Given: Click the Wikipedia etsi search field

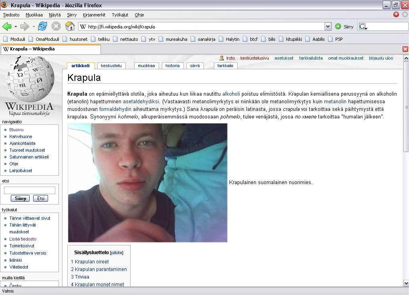Looking at the screenshot, I should click(x=29, y=190).
